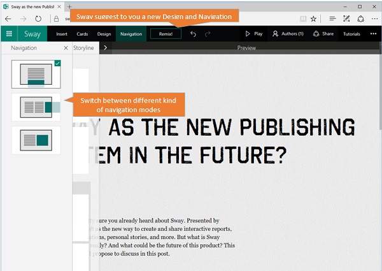This screenshot has height=271, width=382.
Task: Click the site security lock icon
Action: pos(56,18)
